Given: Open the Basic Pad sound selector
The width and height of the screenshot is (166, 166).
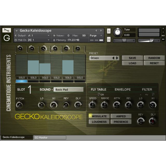Looking at the screenshot, I should (68, 89).
